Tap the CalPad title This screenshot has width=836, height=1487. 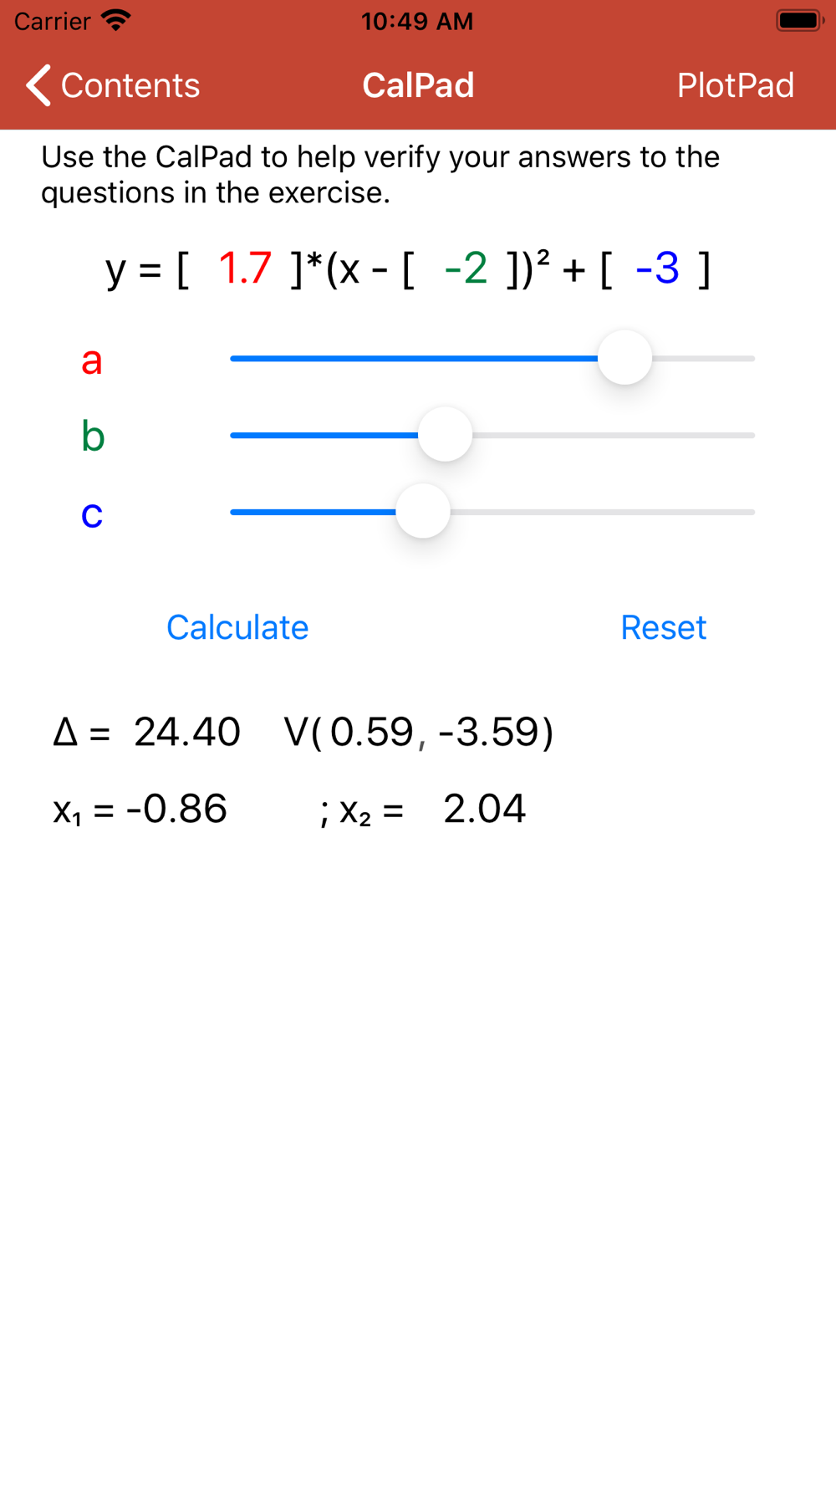click(418, 85)
